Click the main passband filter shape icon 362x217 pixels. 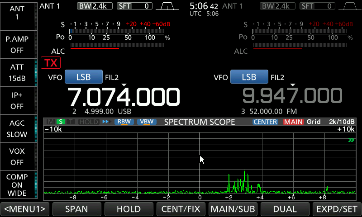tap(167, 6)
